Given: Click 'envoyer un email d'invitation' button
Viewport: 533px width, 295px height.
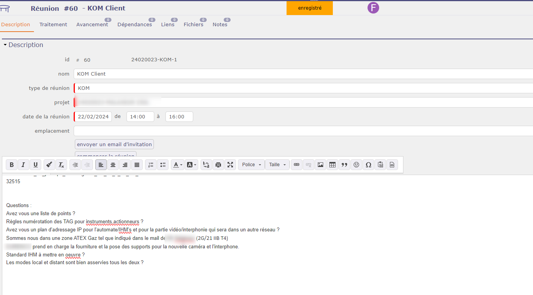Looking at the screenshot, I should click(114, 144).
